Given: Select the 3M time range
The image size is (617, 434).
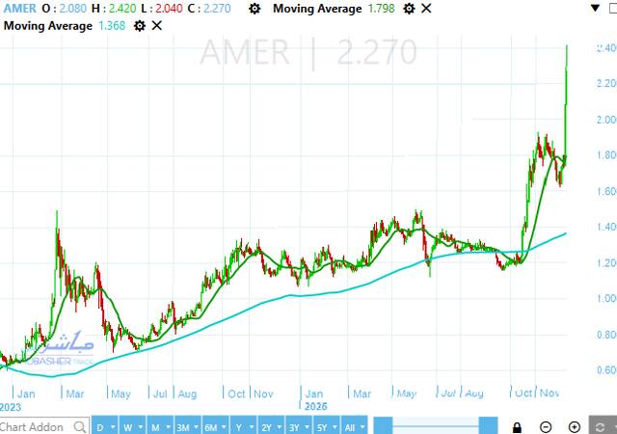Looking at the screenshot, I should 183,426.
